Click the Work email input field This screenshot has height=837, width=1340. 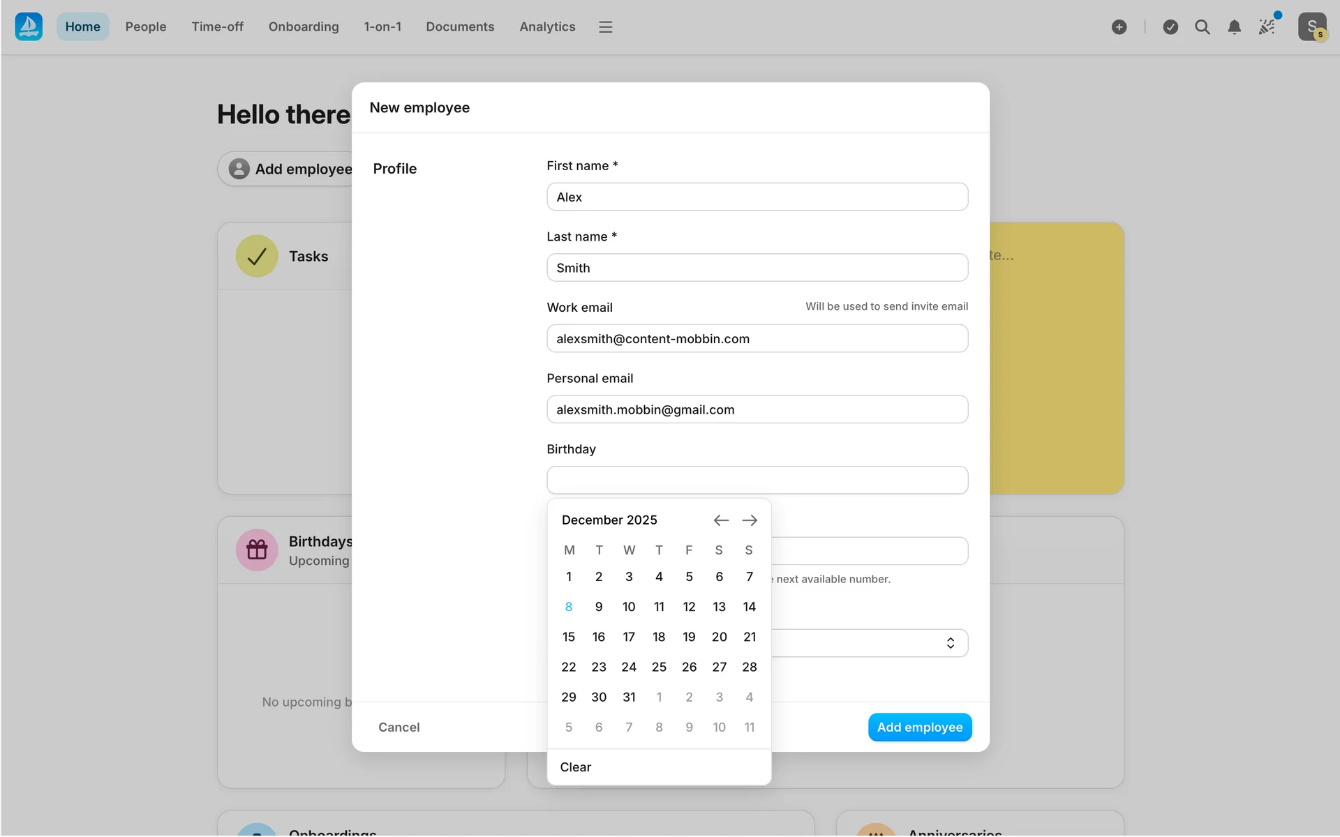pyautogui.click(x=757, y=338)
